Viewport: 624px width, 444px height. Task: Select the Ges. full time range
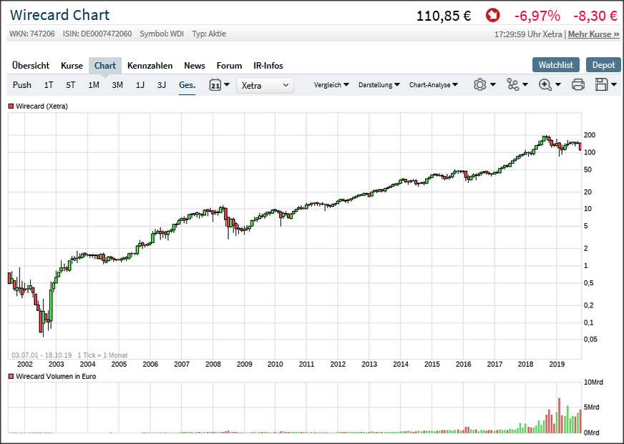tap(187, 85)
